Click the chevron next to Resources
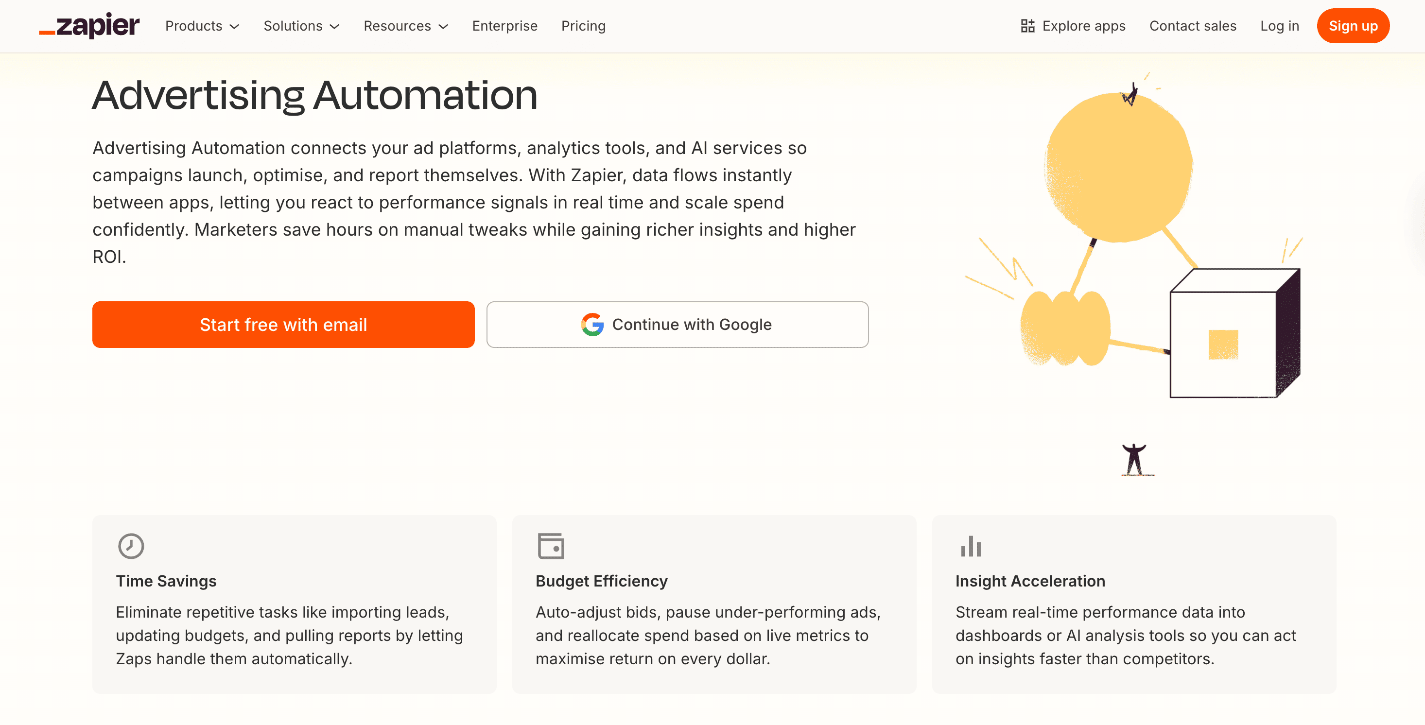1425x725 pixels. click(443, 26)
